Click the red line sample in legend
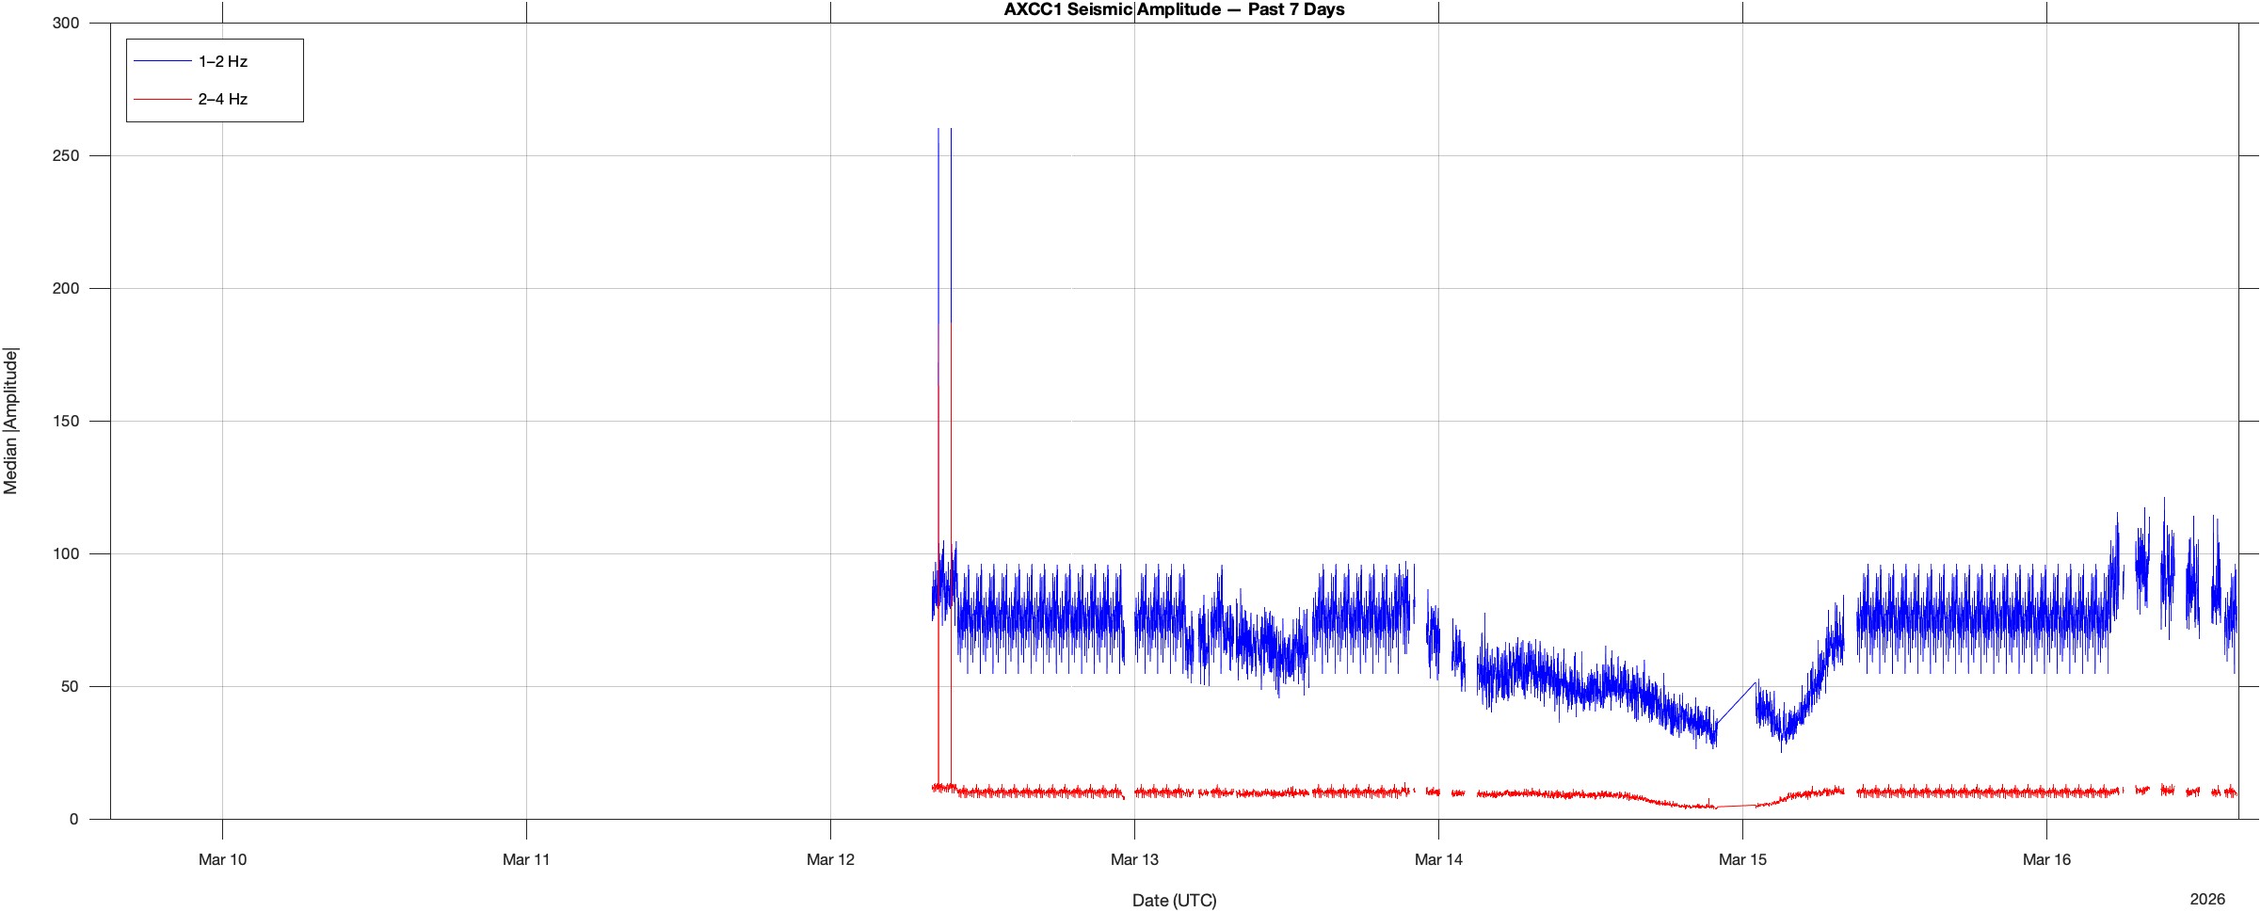Screen dimensions: 2261x912 pos(162,100)
